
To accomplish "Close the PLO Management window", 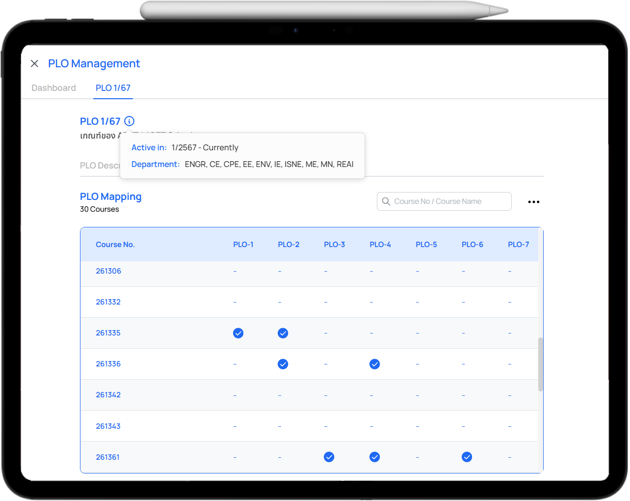I will 34,63.
